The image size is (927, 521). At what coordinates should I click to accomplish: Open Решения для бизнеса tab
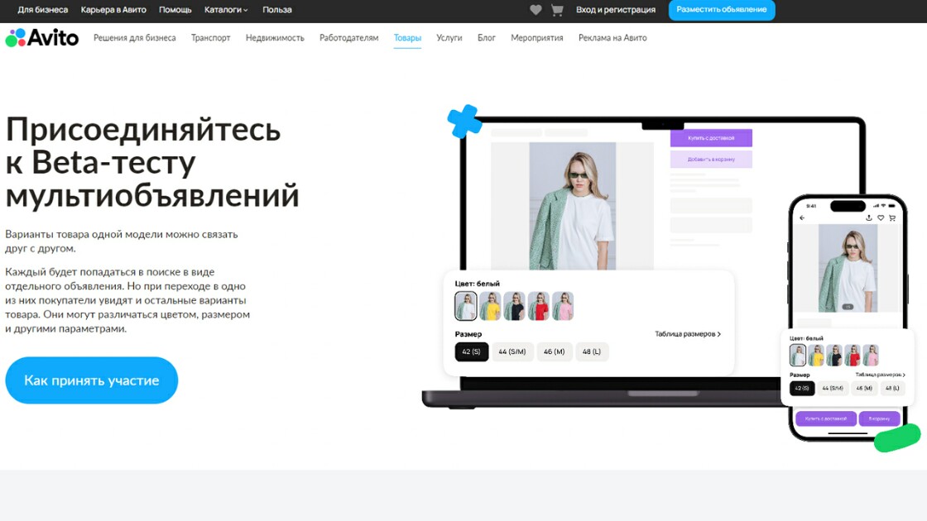pyautogui.click(x=135, y=38)
